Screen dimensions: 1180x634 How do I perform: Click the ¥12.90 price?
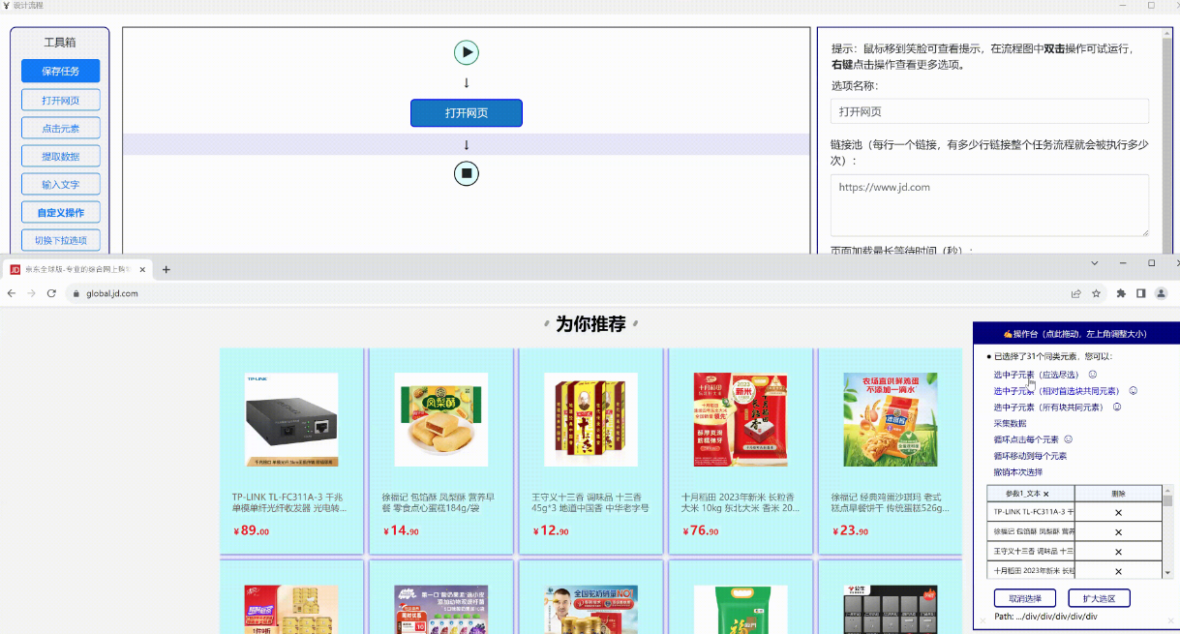[551, 530]
